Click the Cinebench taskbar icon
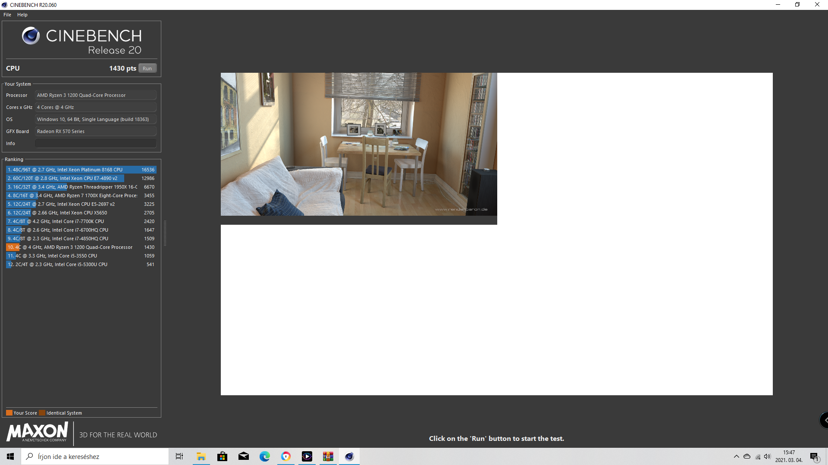 pyautogui.click(x=349, y=456)
